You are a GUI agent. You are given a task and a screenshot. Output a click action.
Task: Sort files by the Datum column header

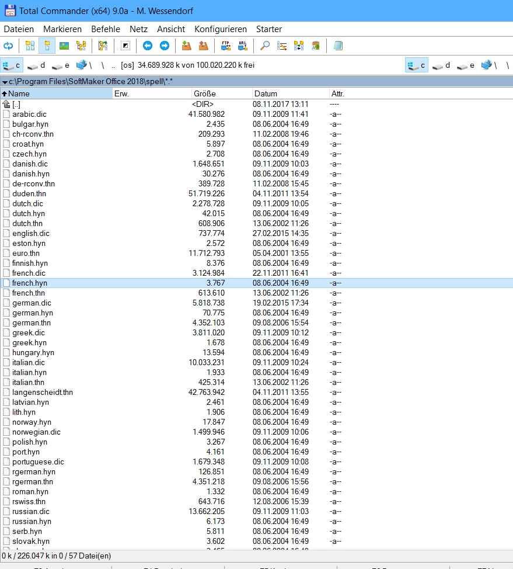tap(291, 93)
